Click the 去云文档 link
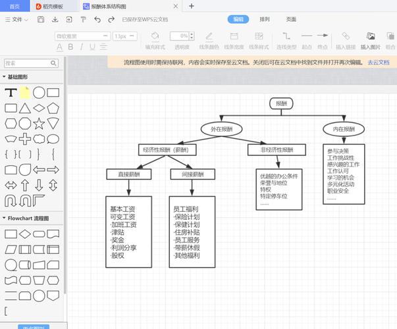Viewport: 397px width, 329px height. pos(378,62)
